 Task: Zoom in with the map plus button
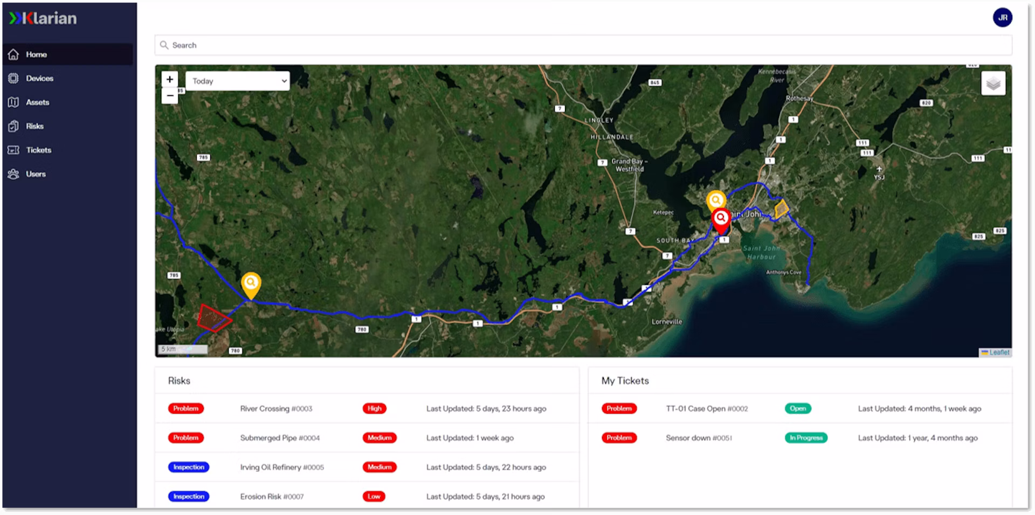(x=170, y=80)
